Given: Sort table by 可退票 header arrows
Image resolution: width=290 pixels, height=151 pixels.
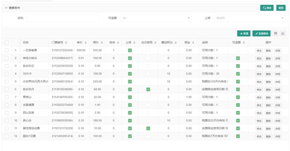Looking at the screenshot, I should coord(244,43).
